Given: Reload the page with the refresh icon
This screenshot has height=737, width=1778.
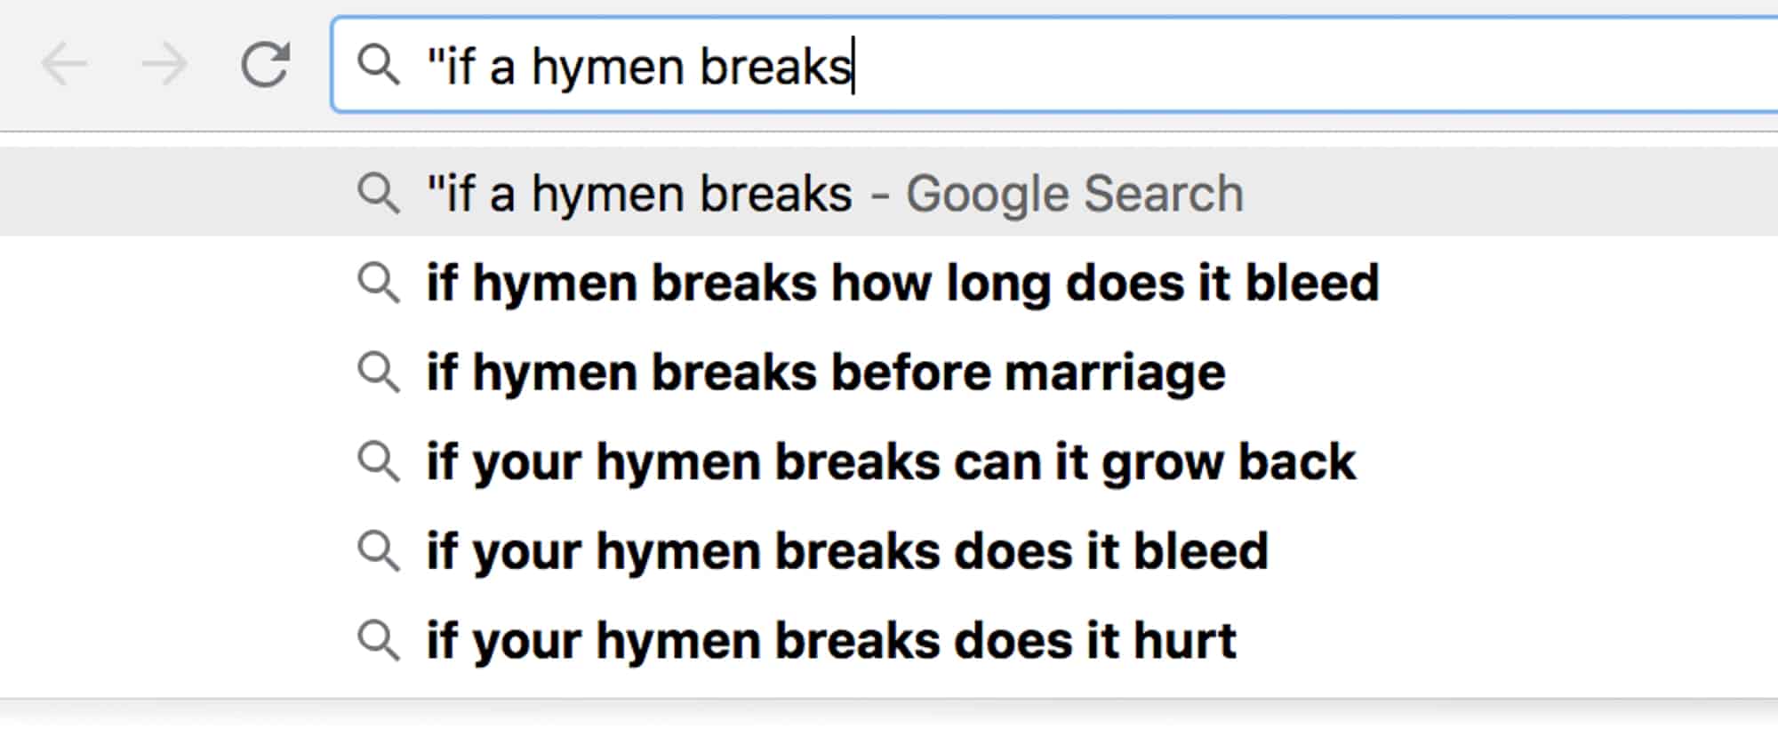Looking at the screenshot, I should [x=265, y=64].
